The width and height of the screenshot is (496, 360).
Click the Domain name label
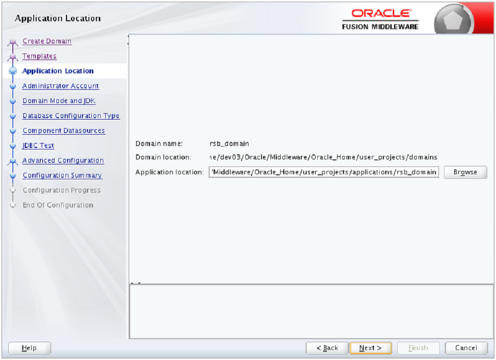159,144
